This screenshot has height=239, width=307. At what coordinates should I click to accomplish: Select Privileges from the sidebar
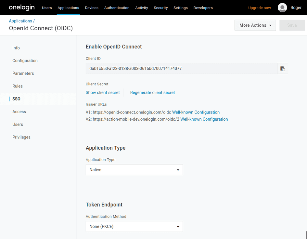[21, 137]
